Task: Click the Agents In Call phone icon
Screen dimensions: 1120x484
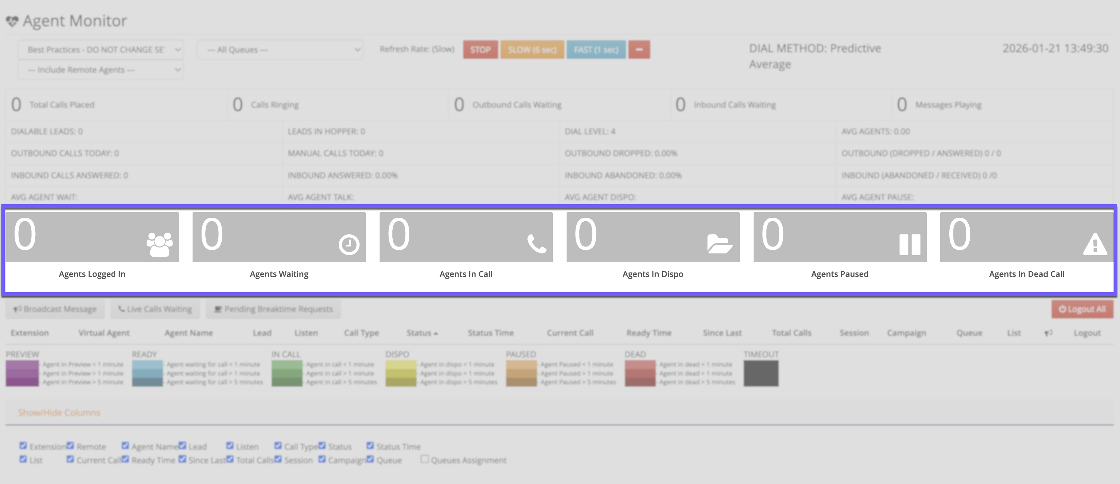Action: (536, 244)
